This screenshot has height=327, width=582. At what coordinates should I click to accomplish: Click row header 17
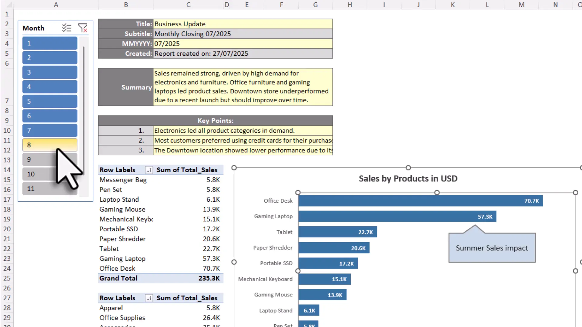click(x=7, y=199)
